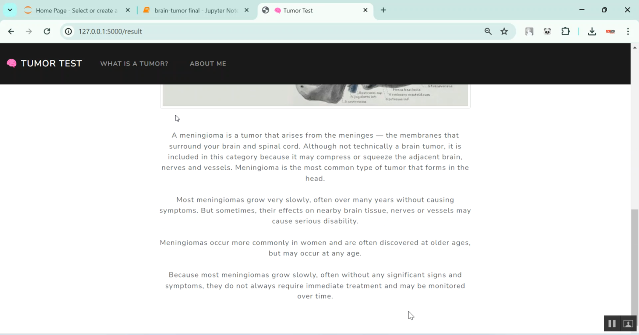The height and width of the screenshot is (335, 639).
Task: View site information icon beside URL
Action: tap(69, 31)
